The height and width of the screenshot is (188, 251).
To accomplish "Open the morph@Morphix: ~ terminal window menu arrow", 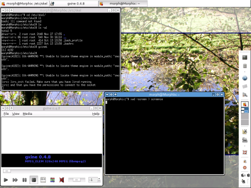I will (x=107, y=94).
